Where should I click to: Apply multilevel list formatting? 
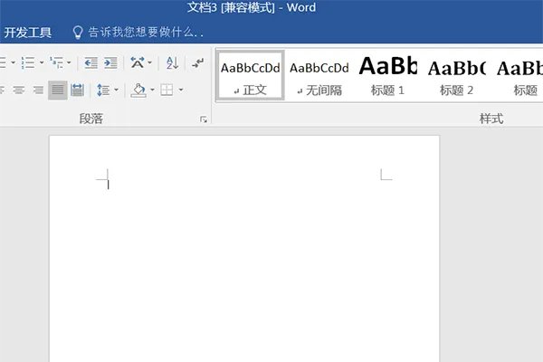[x=56, y=62]
